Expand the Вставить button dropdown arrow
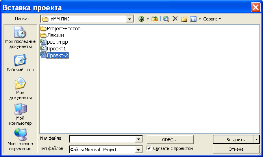The width and height of the screenshot is (263, 157). coord(256,139)
